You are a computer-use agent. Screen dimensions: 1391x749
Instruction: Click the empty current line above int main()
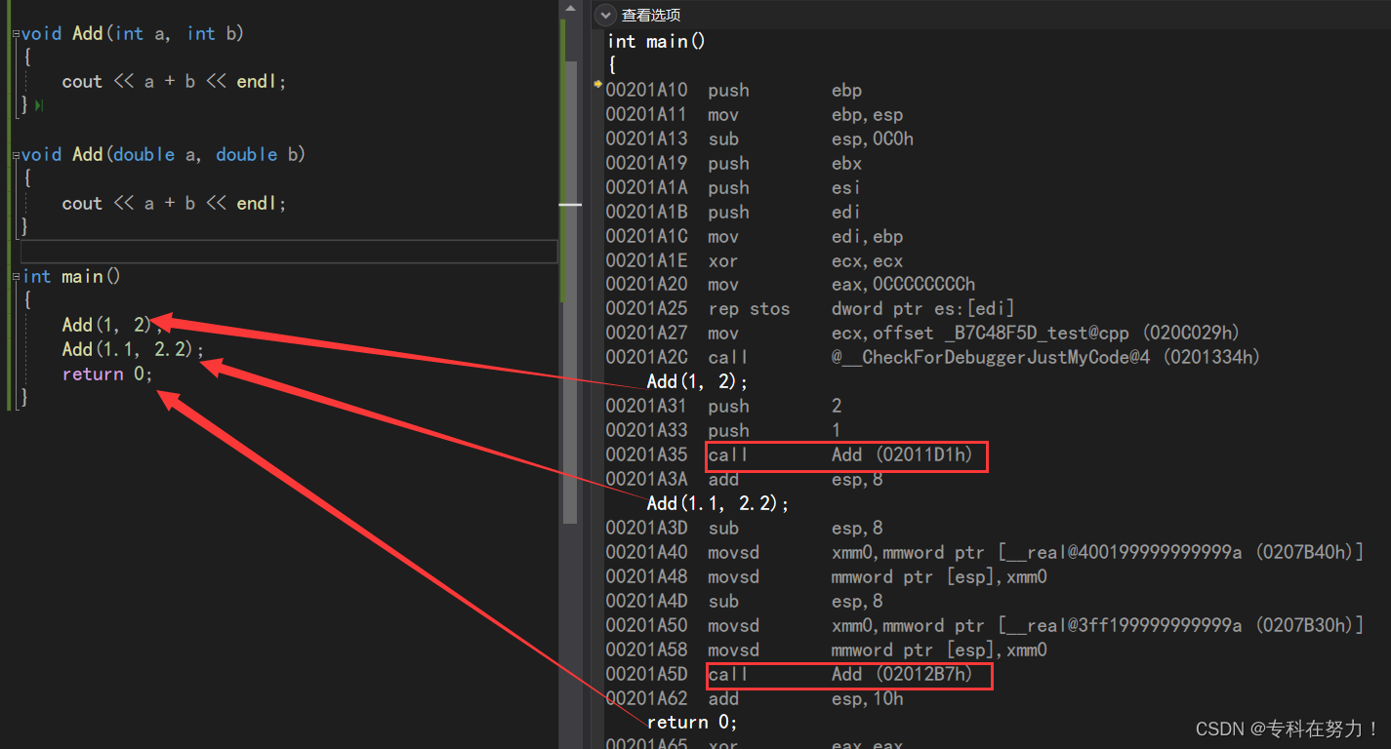click(x=289, y=252)
